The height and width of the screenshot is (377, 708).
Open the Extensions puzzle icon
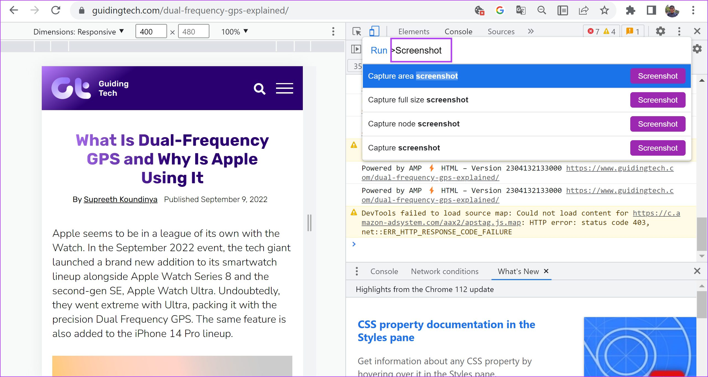(x=630, y=10)
